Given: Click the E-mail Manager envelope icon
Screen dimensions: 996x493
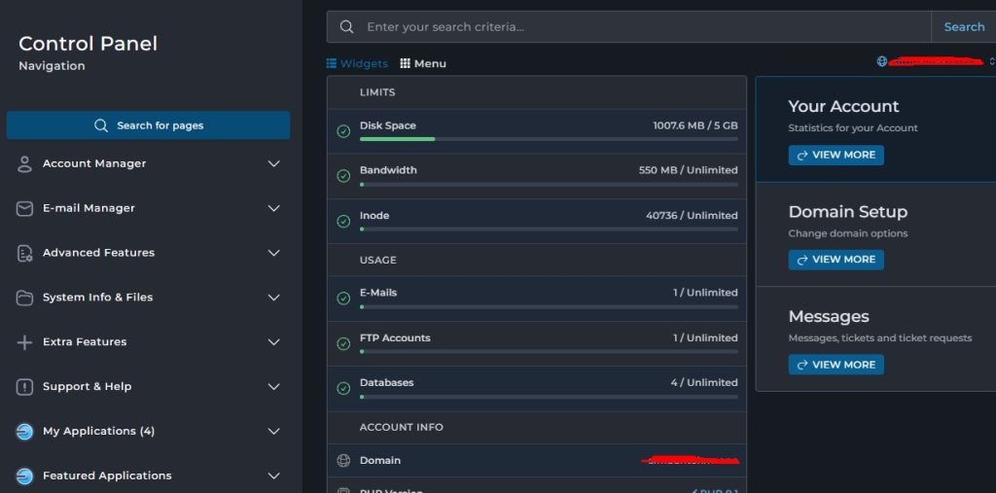Looking at the screenshot, I should (24, 208).
